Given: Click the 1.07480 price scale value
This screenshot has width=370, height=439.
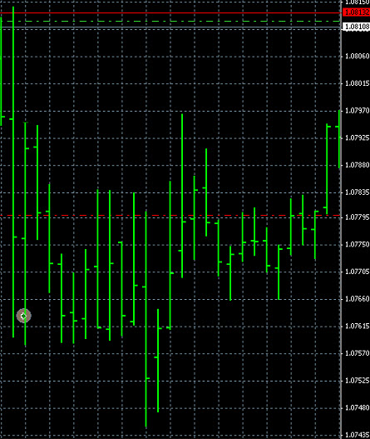Looking at the screenshot, I should [x=358, y=407].
